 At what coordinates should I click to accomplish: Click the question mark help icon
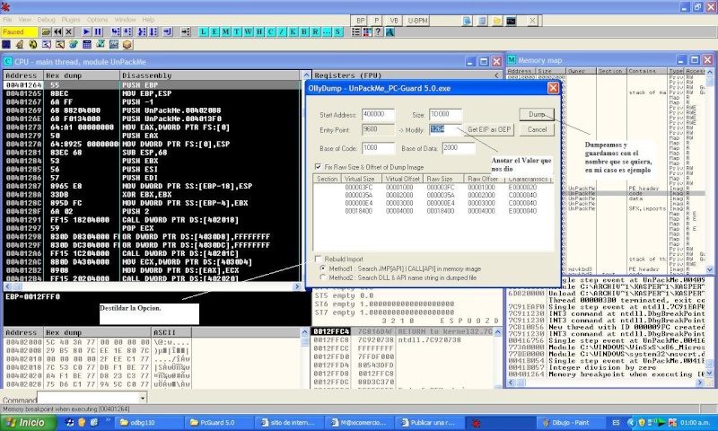coord(378,31)
